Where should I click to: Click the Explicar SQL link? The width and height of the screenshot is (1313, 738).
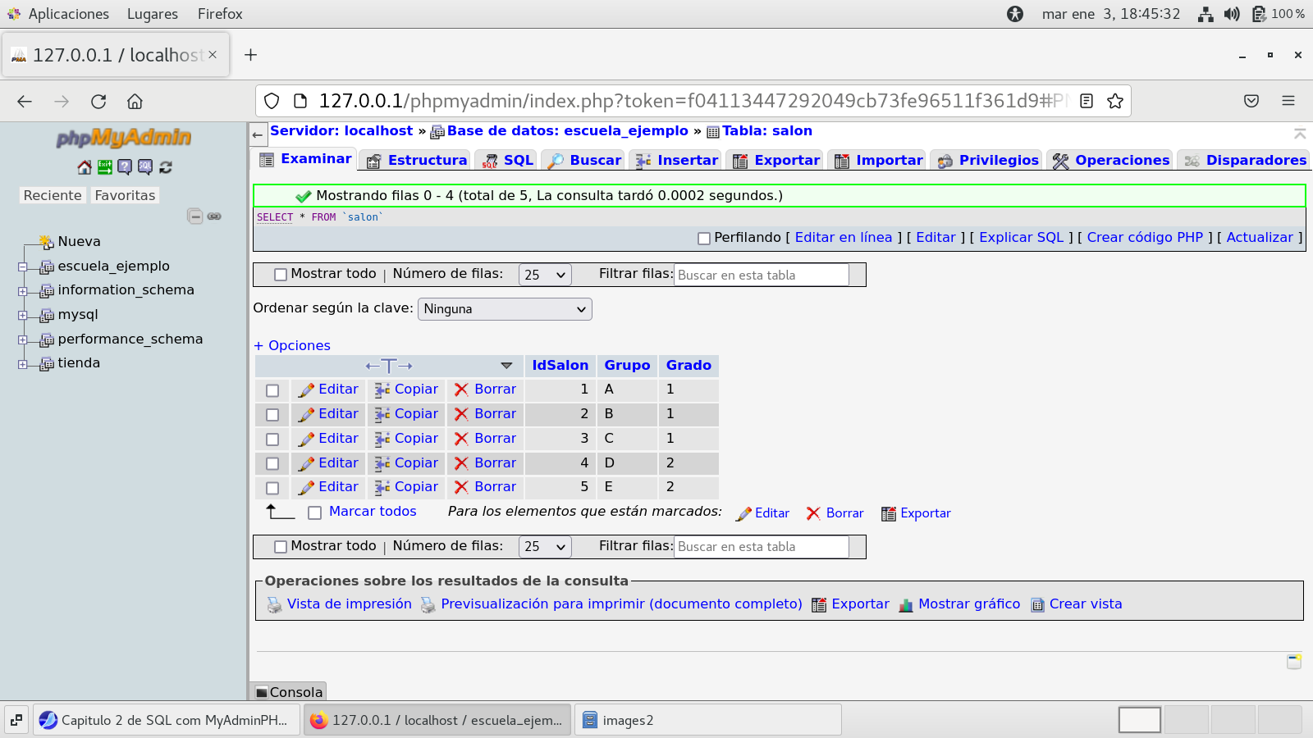pos(1021,238)
